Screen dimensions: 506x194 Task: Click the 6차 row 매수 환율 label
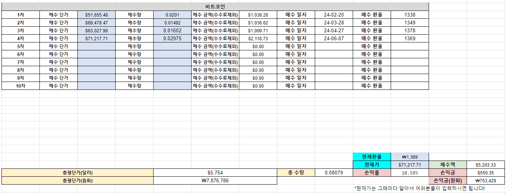click(372, 54)
